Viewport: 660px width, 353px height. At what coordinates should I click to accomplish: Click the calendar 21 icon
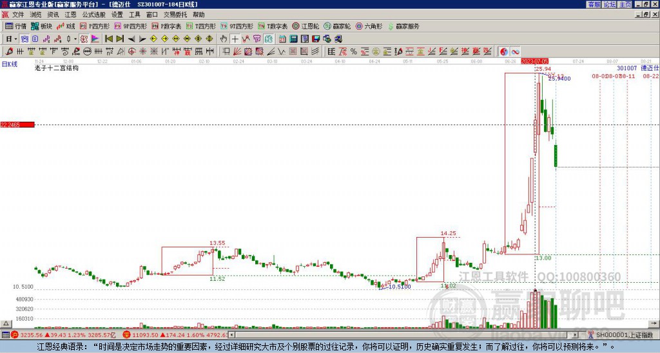(x=282, y=39)
